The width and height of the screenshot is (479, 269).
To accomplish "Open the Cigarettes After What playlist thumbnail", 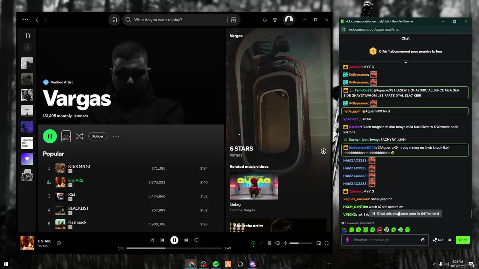I will click(27, 143).
